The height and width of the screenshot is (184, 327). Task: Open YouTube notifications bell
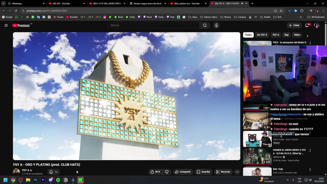click(307, 25)
